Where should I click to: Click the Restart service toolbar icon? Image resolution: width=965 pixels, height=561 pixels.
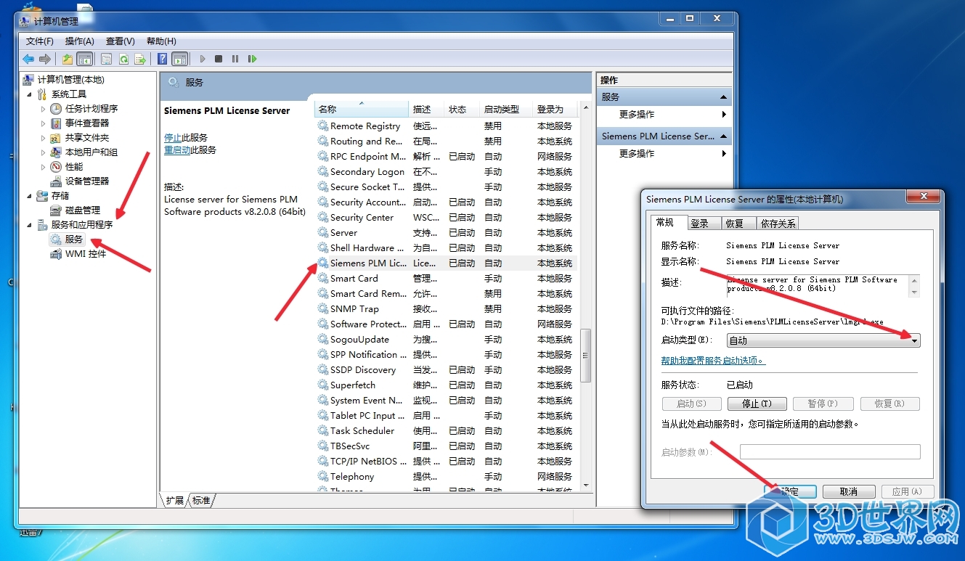pos(252,59)
